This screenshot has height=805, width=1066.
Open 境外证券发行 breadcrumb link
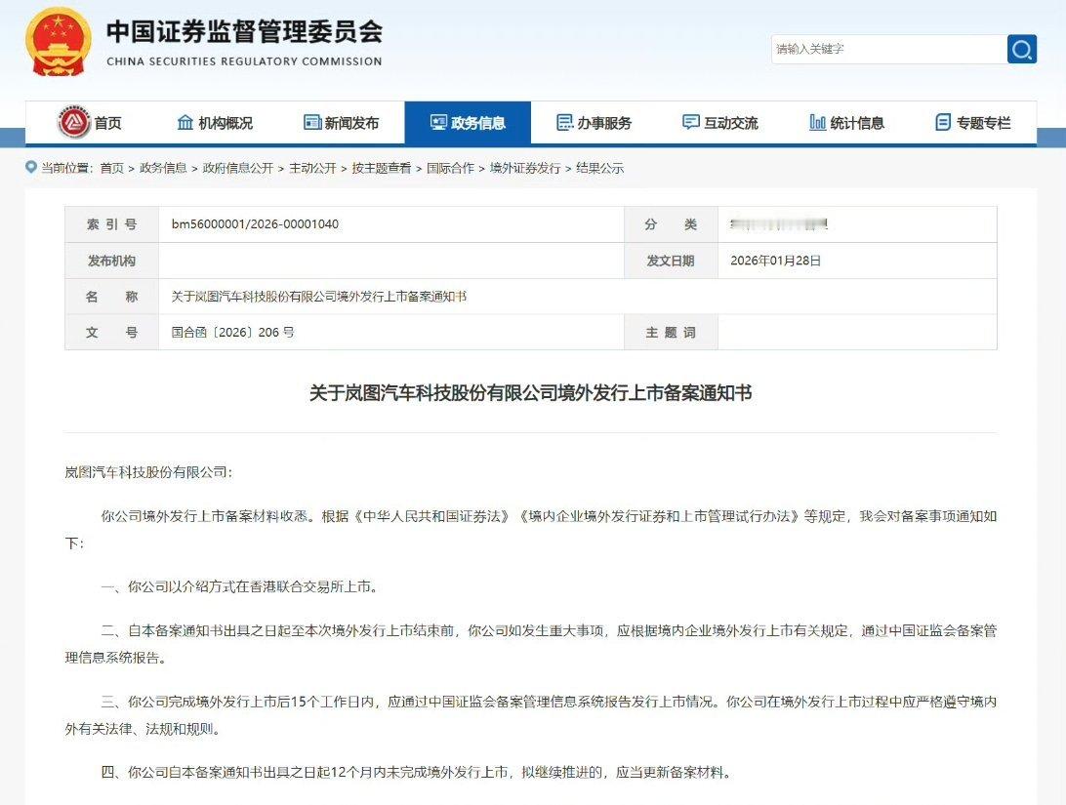tap(525, 168)
